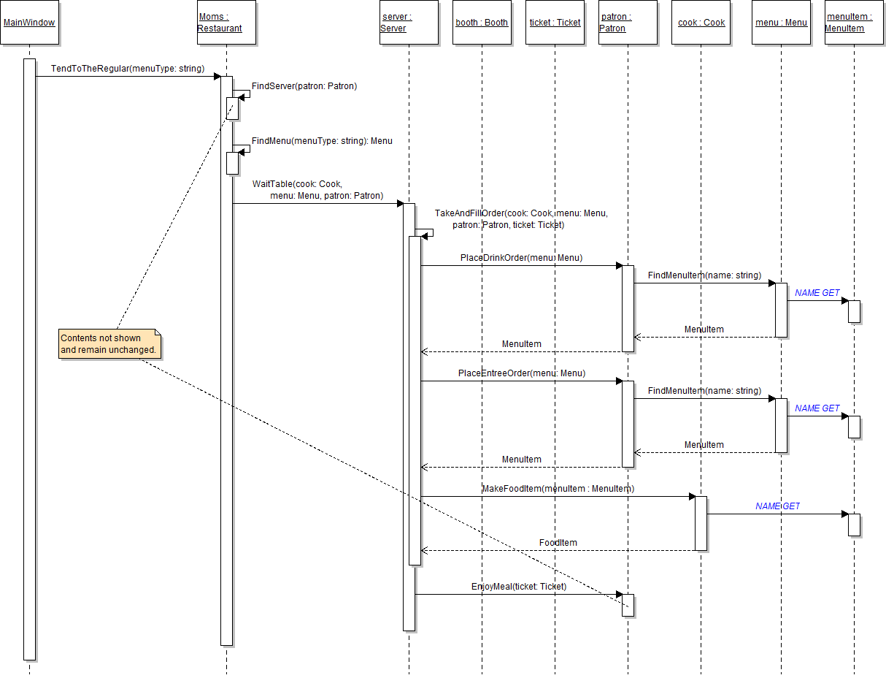Select the cook : Cook lifeline header
Screen dimensions: 886x678
click(x=701, y=23)
